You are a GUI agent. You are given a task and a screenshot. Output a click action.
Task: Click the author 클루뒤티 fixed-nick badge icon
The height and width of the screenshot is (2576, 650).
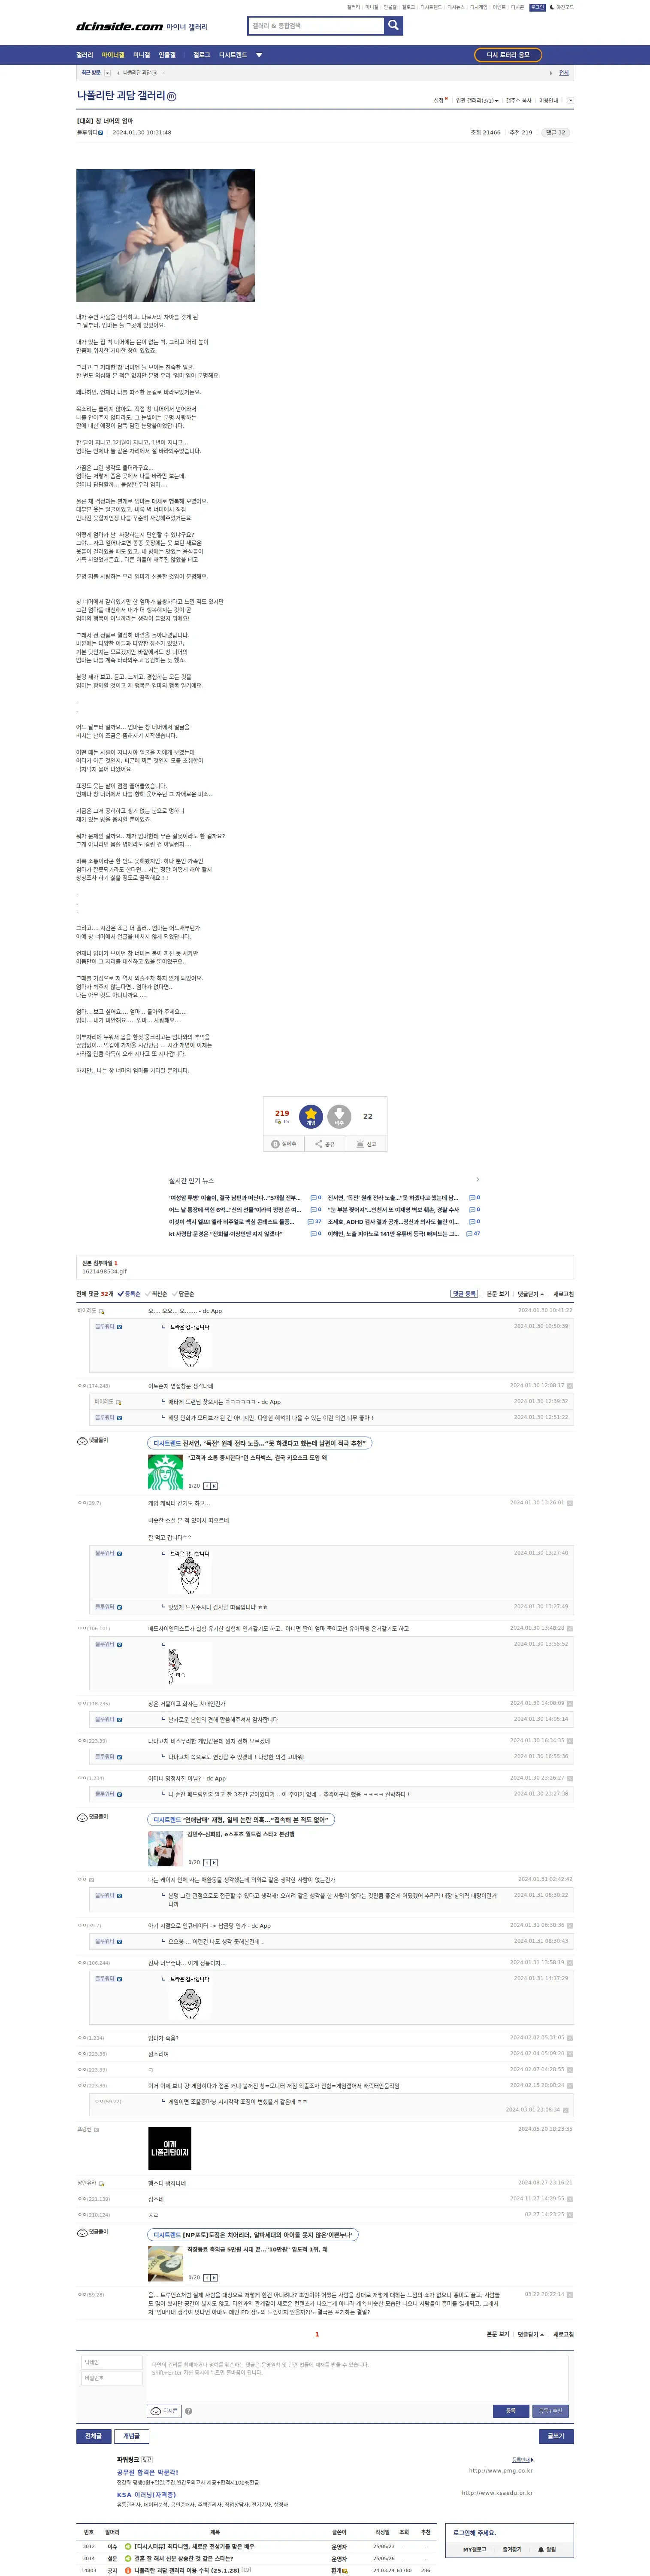point(101,133)
